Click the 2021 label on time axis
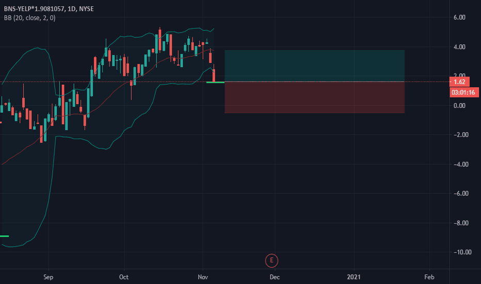This screenshot has width=481, height=284. point(354,277)
